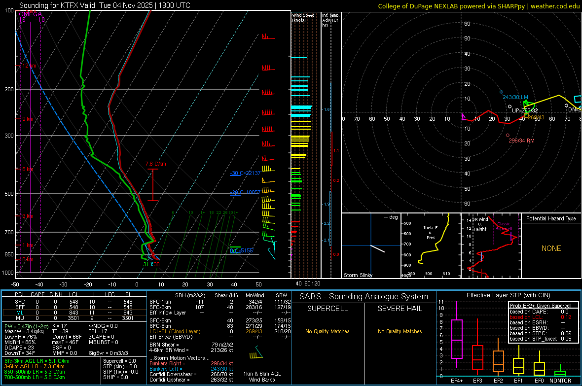The height and width of the screenshot is (386, 582).
Task: Click the red 'based on LCL:' line
Action: 541,317
